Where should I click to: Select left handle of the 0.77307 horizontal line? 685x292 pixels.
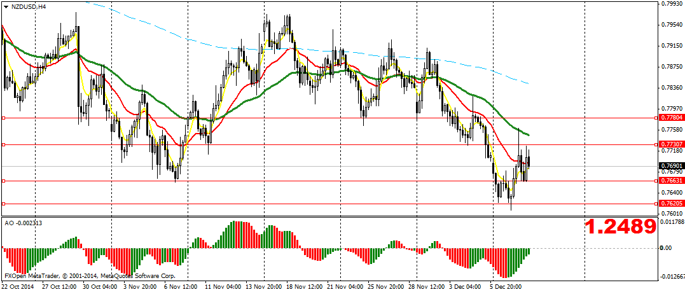pyautogui.click(x=3, y=144)
